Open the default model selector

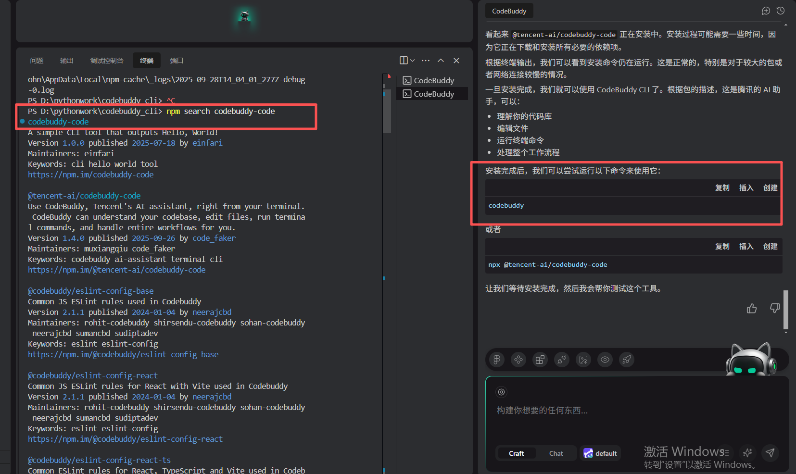[x=600, y=453]
